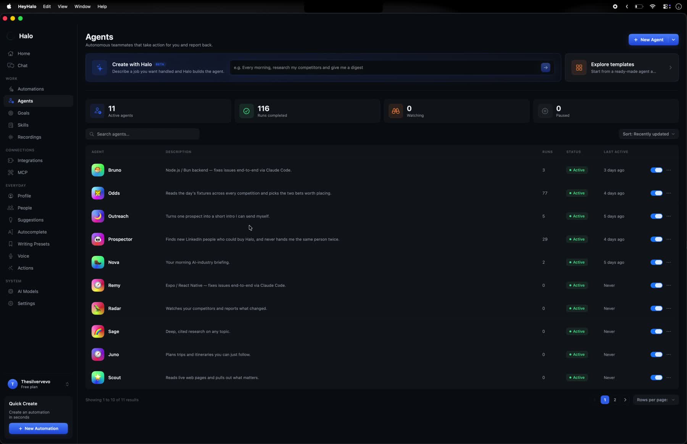Submit the Create with Halo prompt arrow
Image resolution: width=687 pixels, height=444 pixels.
(x=545, y=68)
